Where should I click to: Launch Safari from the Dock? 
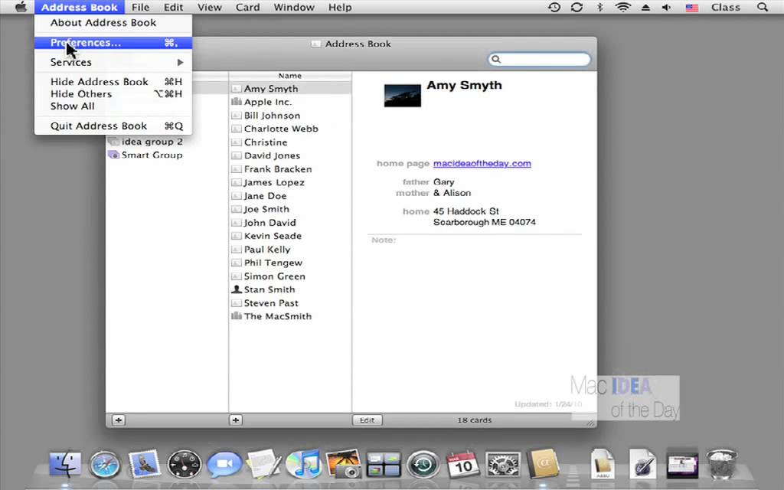[104, 465]
